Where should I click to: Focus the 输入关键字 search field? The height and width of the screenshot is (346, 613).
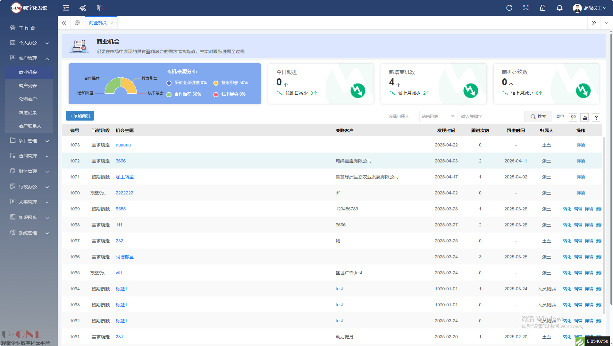click(491, 116)
